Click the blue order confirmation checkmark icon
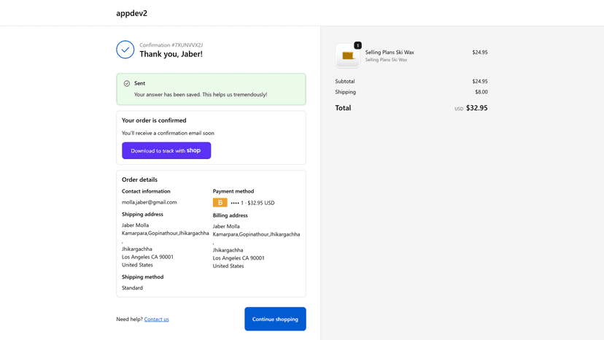 [125, 50]
